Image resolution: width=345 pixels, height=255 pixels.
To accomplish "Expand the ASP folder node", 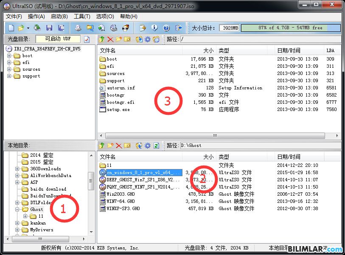I will [17, 182].
